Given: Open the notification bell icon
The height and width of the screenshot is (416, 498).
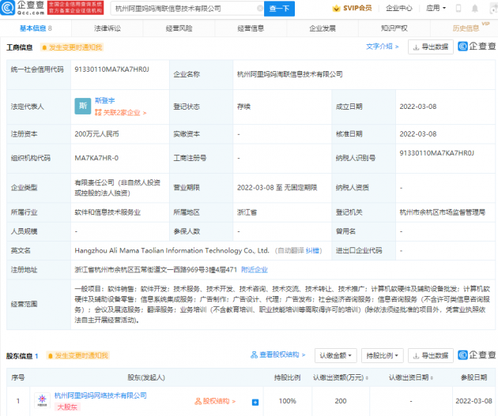Looking at the screenshot, I should point(475,8).
